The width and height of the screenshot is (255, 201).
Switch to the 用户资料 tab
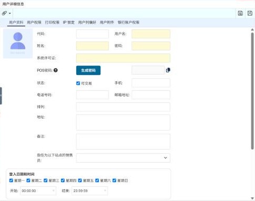click(16, 23)
